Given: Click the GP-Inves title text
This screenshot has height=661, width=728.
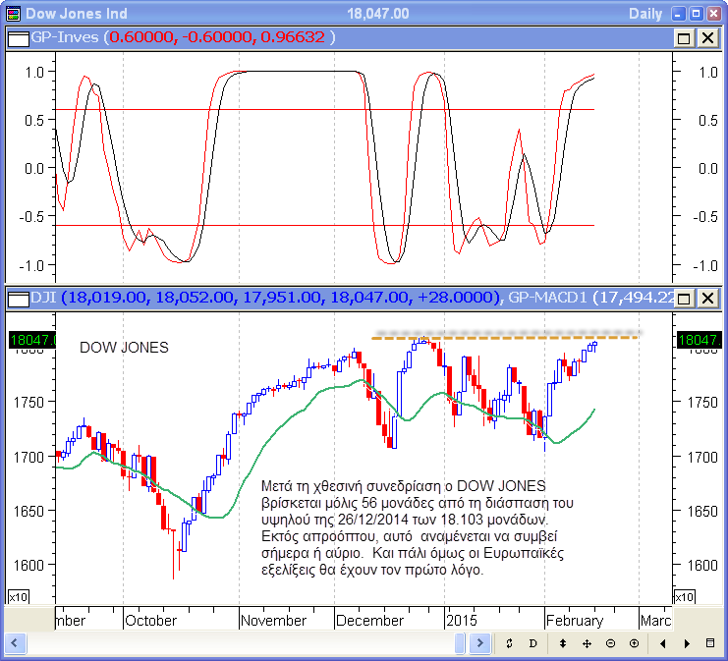Looking at the screenshot, I should (x=65, y=37).
